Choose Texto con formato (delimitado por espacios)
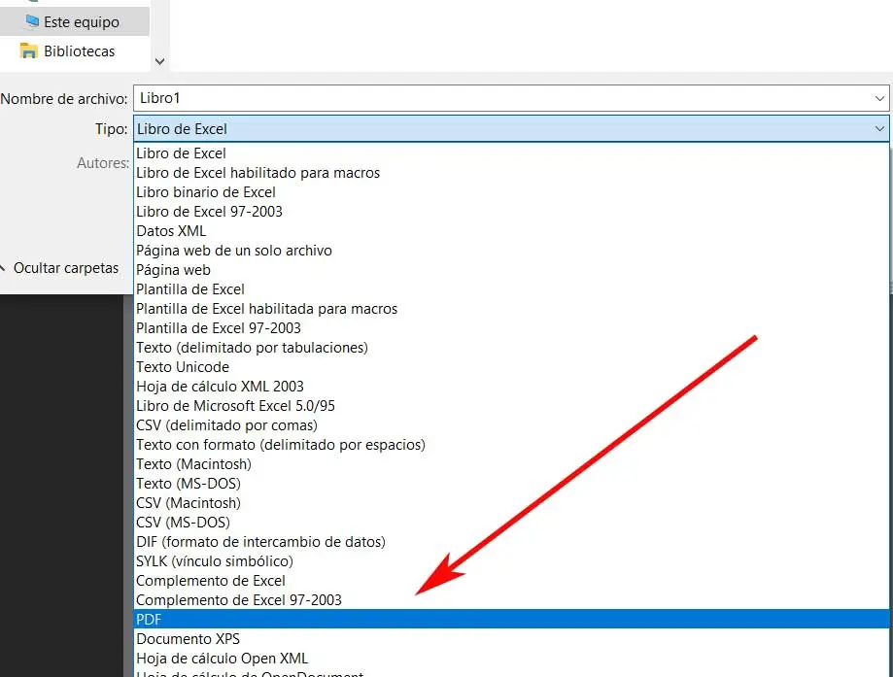This screenshot has width=893, height=677. coord(511,445)
